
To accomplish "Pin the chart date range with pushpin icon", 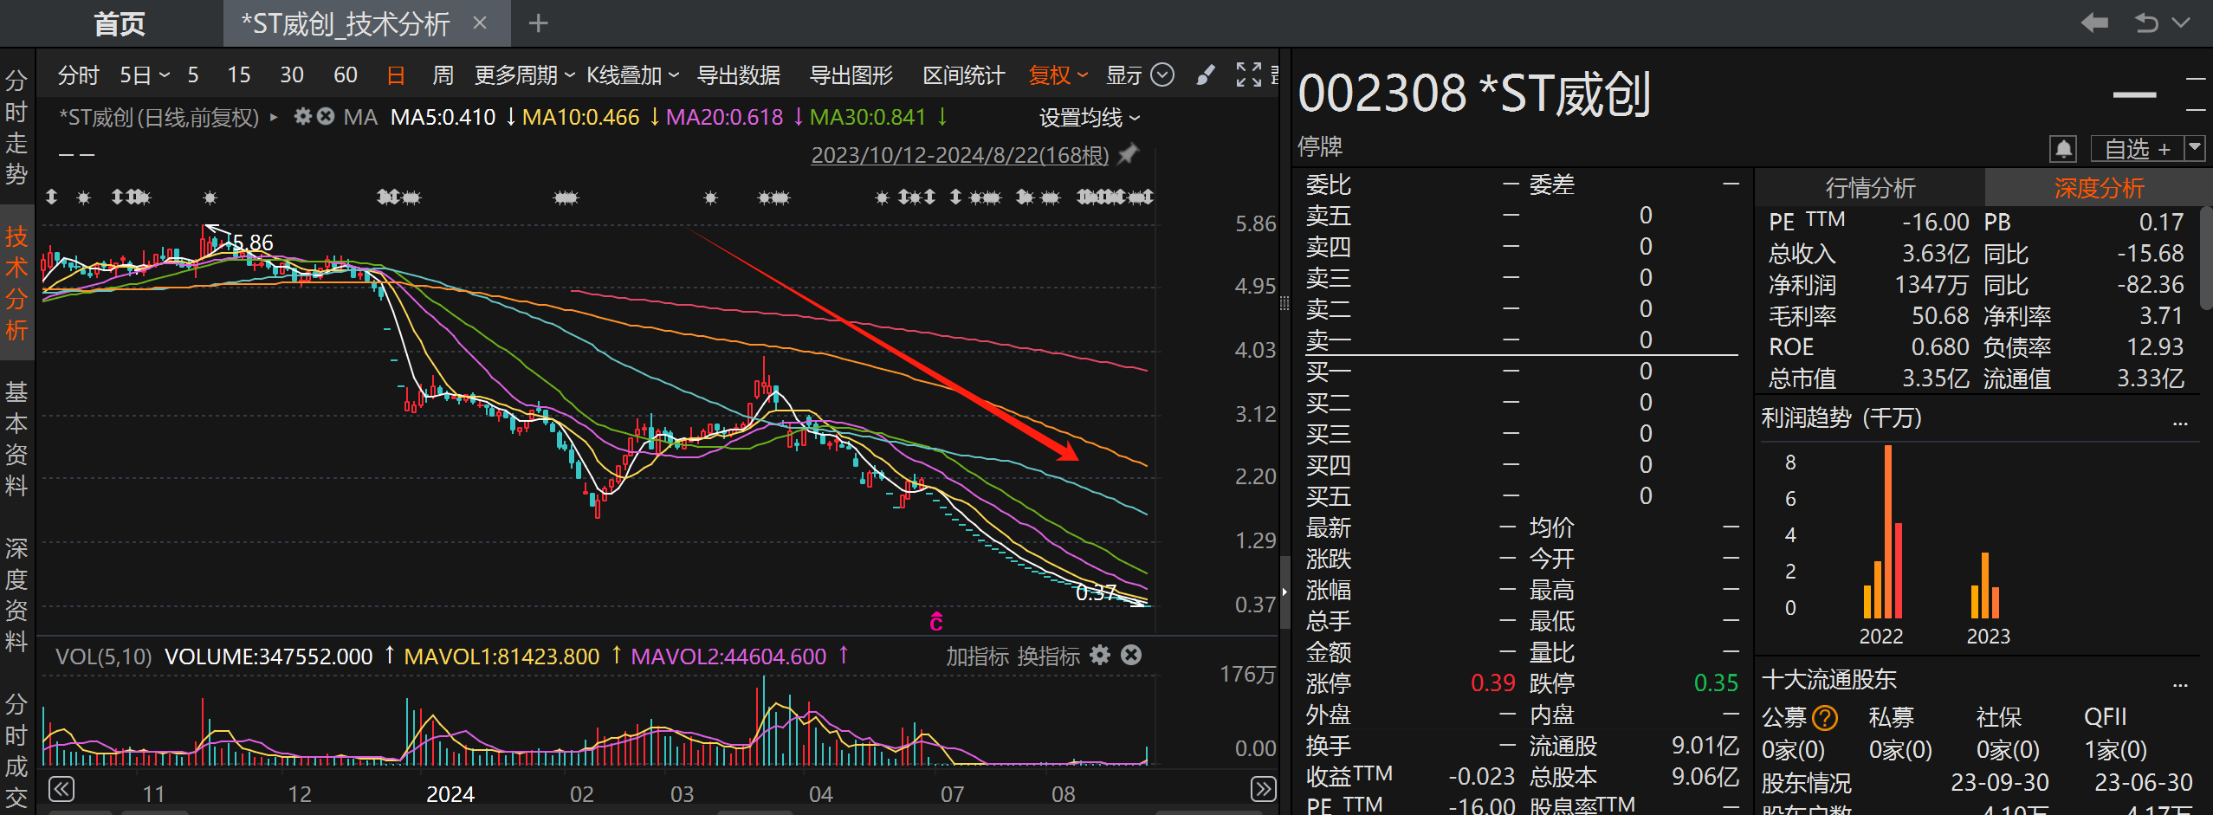I will point(1128,154).
